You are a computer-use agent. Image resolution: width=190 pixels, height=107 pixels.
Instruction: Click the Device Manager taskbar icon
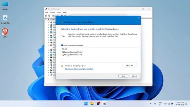coord(104,104)
